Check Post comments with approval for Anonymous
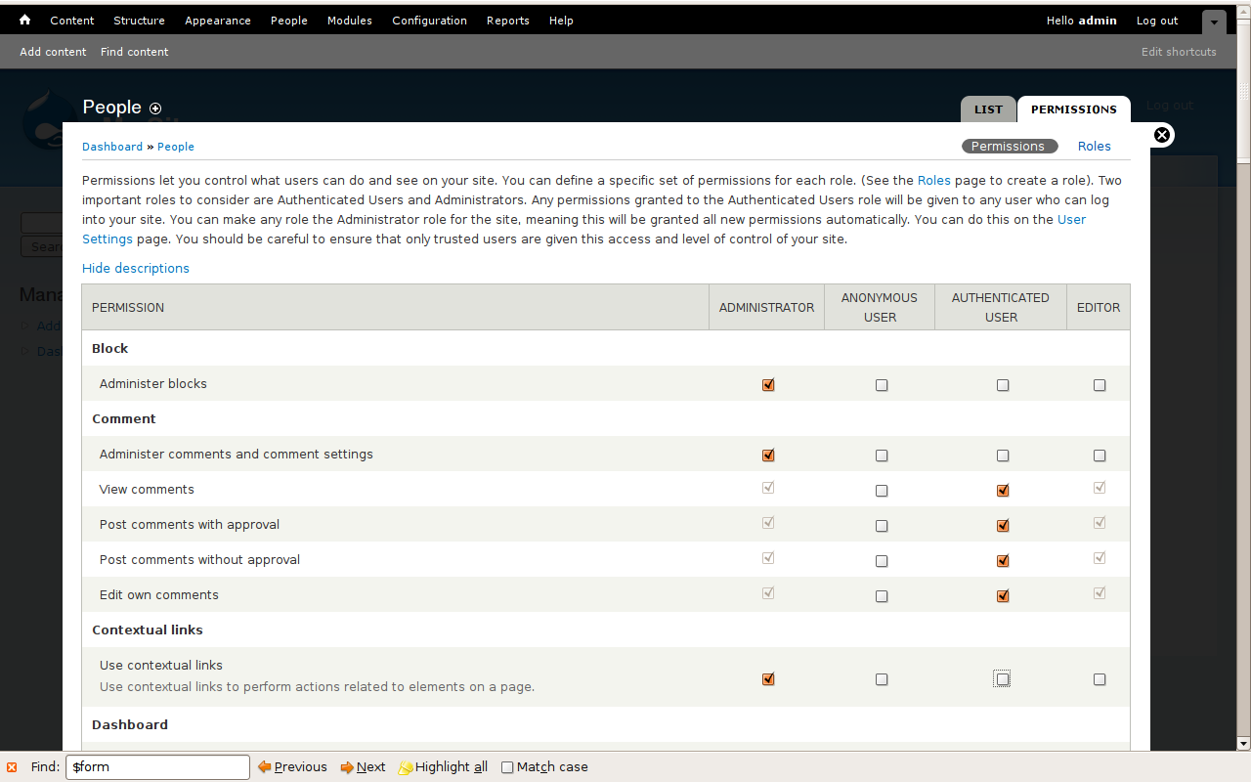This screenshot has width=1251, height=782. pos(882,526)
